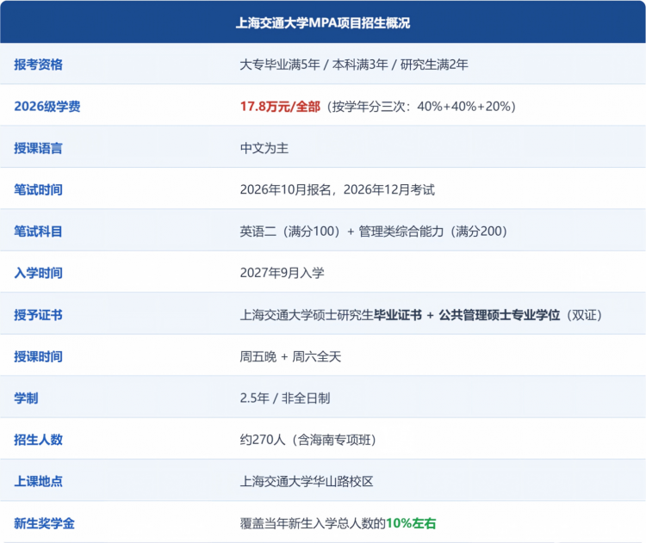Click the 中文为主 value

point(264,148)
